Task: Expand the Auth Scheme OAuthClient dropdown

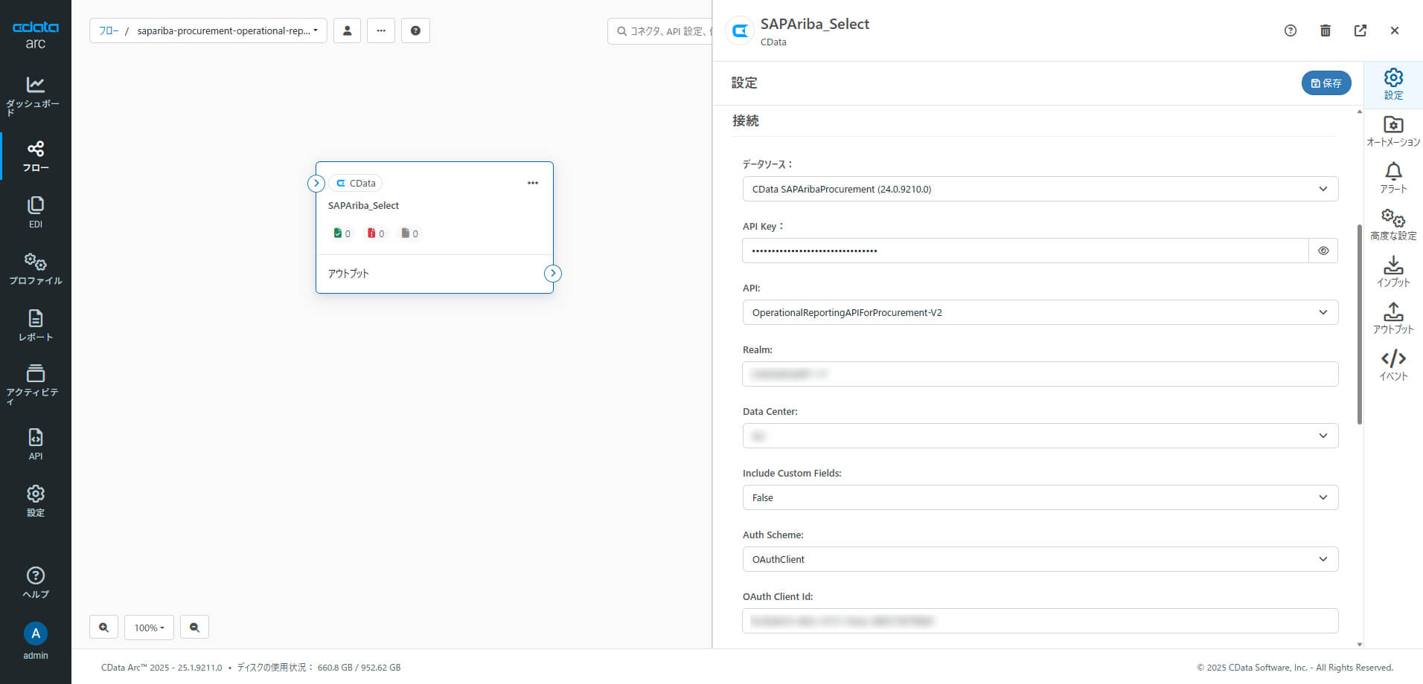Action: tap(1040, 559)
